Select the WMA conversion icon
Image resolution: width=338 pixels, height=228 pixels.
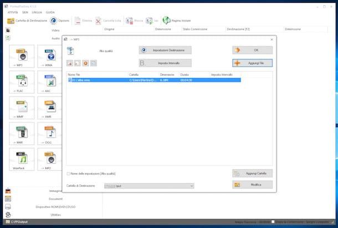[x=50, y=57]
